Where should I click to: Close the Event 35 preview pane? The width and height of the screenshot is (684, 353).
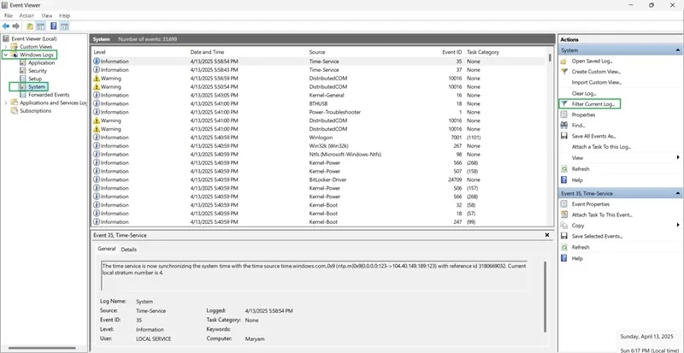point(547,235)
